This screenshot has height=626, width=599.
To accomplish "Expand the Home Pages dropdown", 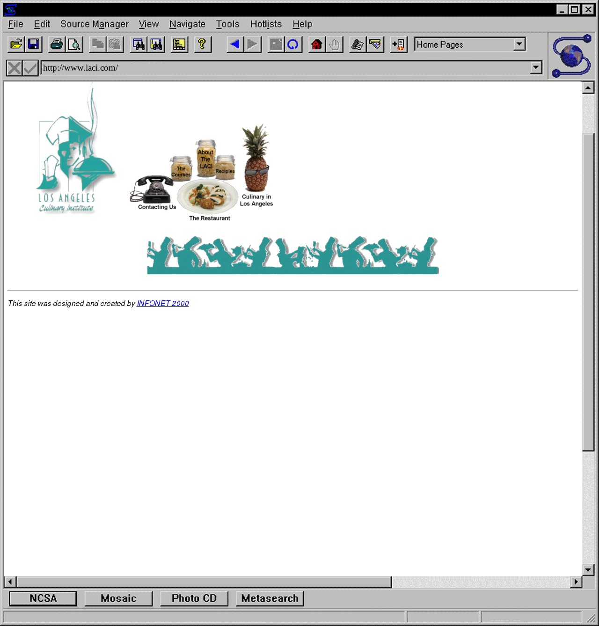I will [x=519, y=44].
